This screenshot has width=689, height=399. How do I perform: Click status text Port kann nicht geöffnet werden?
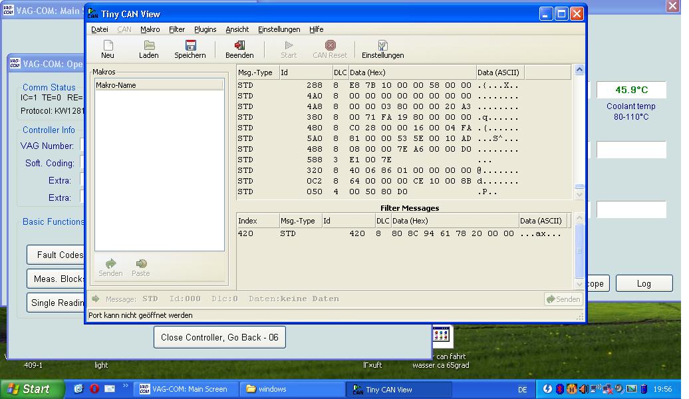pos(140,315)
